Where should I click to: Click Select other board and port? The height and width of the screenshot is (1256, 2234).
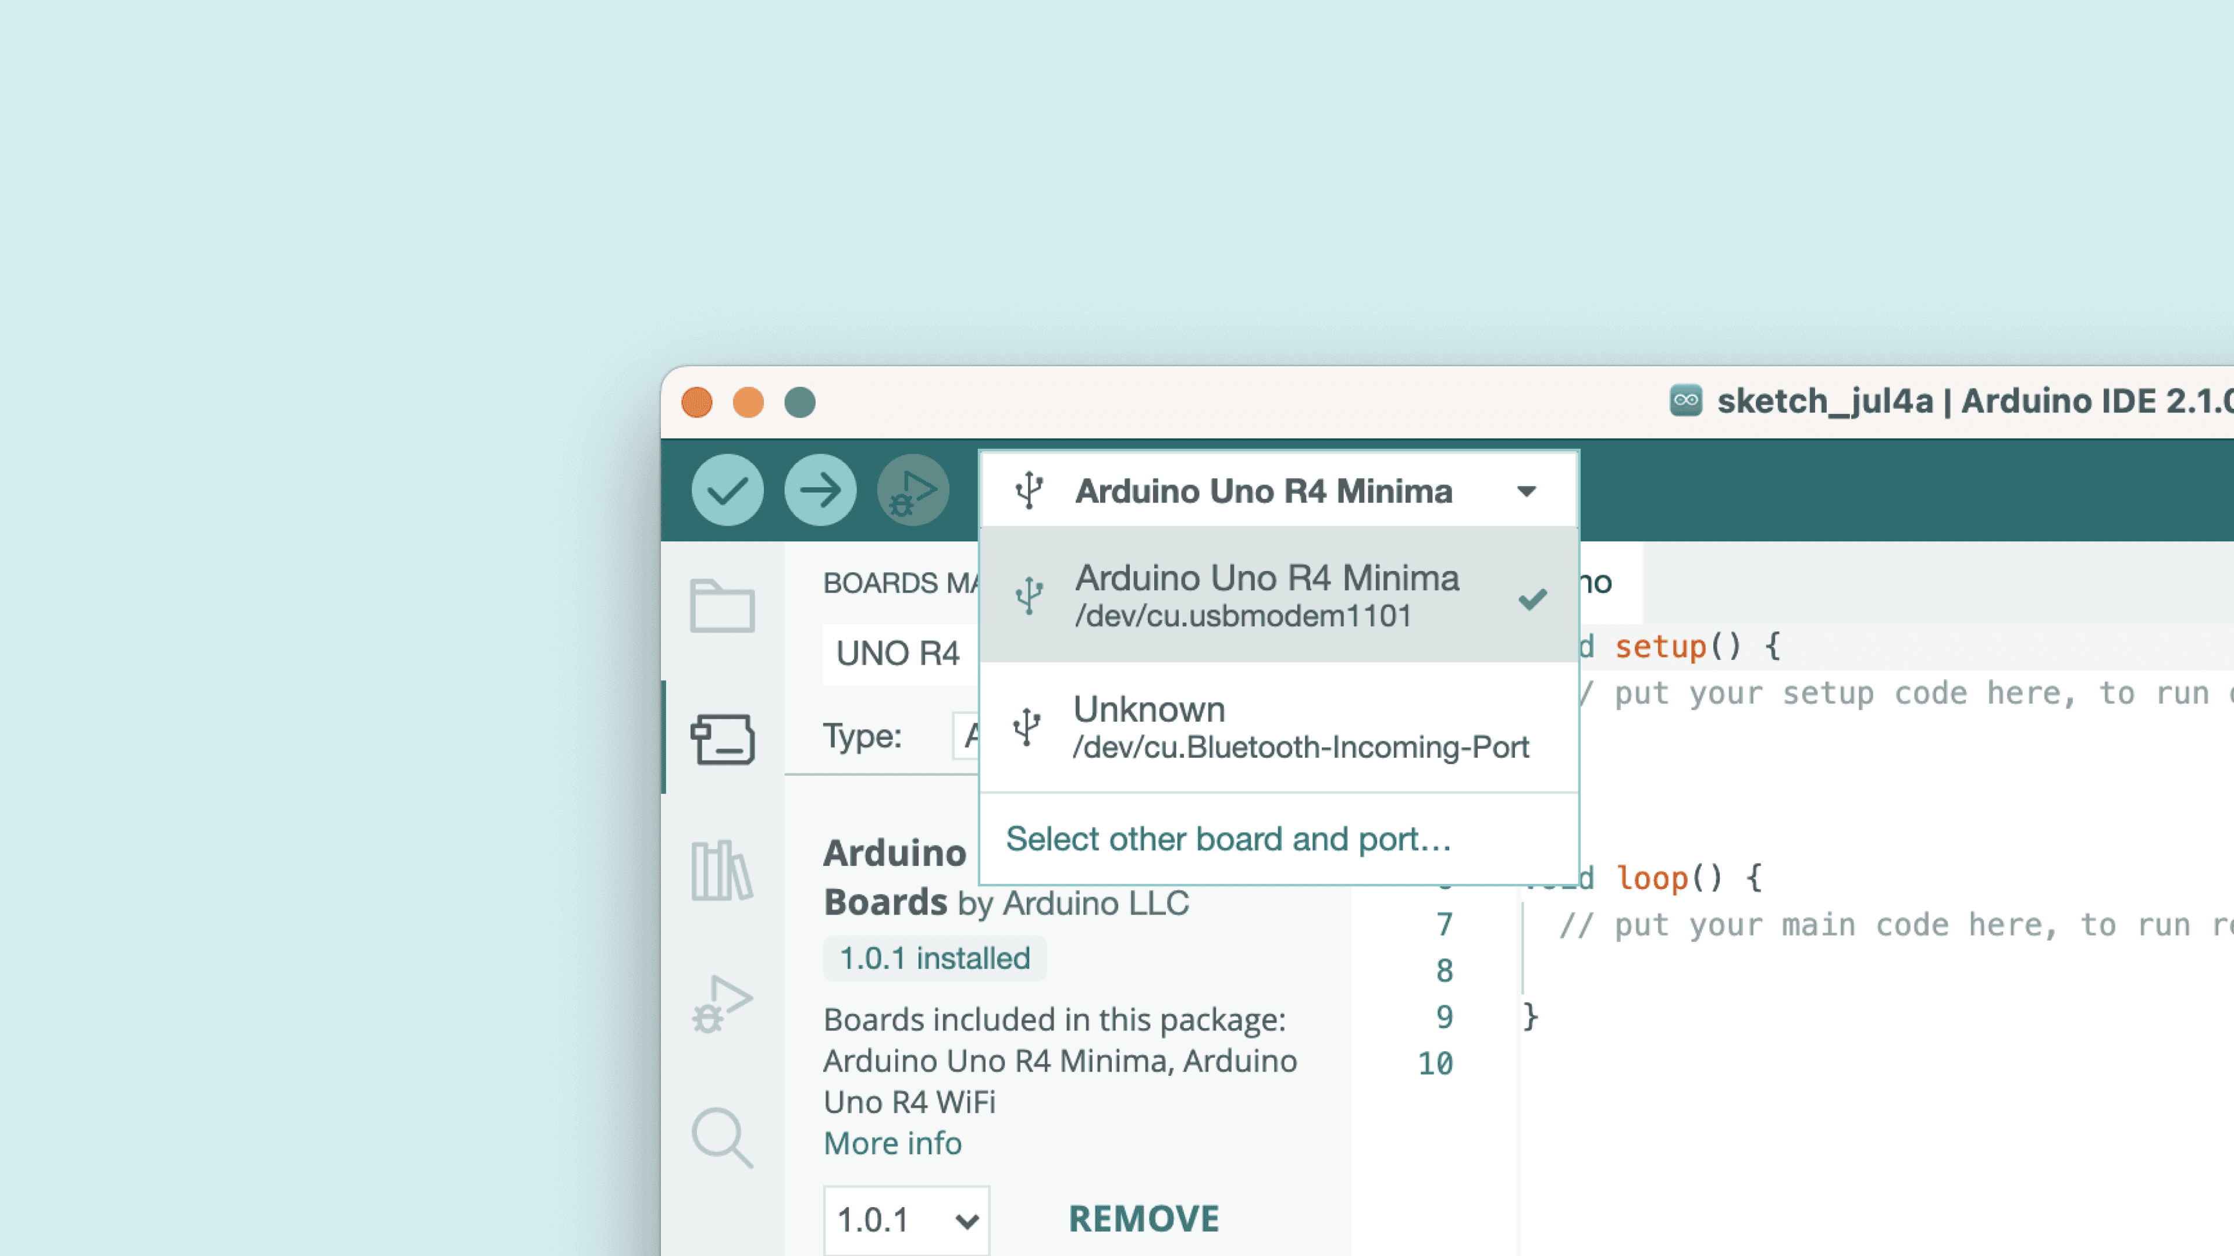[1228, 839]
